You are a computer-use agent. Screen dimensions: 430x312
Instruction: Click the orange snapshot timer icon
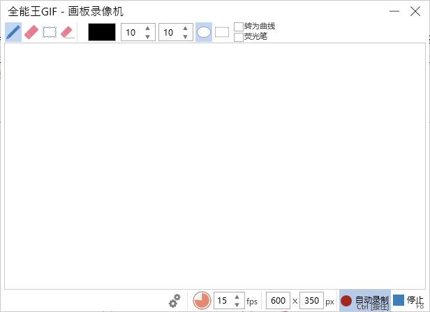pos(202,301)
